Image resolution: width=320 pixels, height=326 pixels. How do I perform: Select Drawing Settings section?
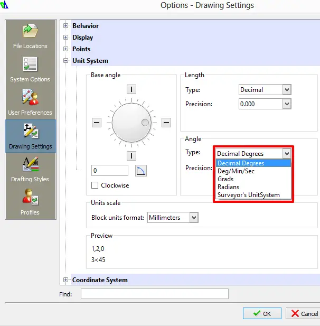[31, 136]
